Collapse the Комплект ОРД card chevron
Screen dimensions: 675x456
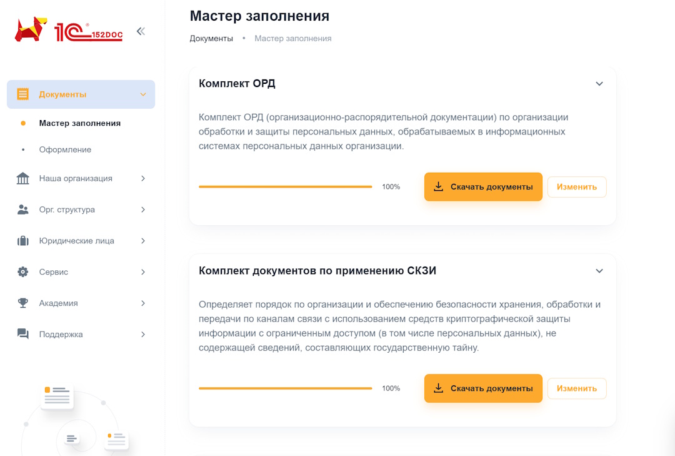tap(599, 84)
